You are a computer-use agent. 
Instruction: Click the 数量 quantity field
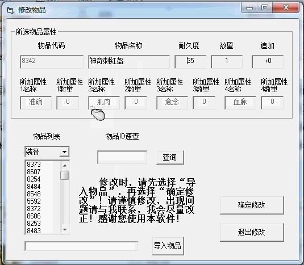tap(227, 62)
